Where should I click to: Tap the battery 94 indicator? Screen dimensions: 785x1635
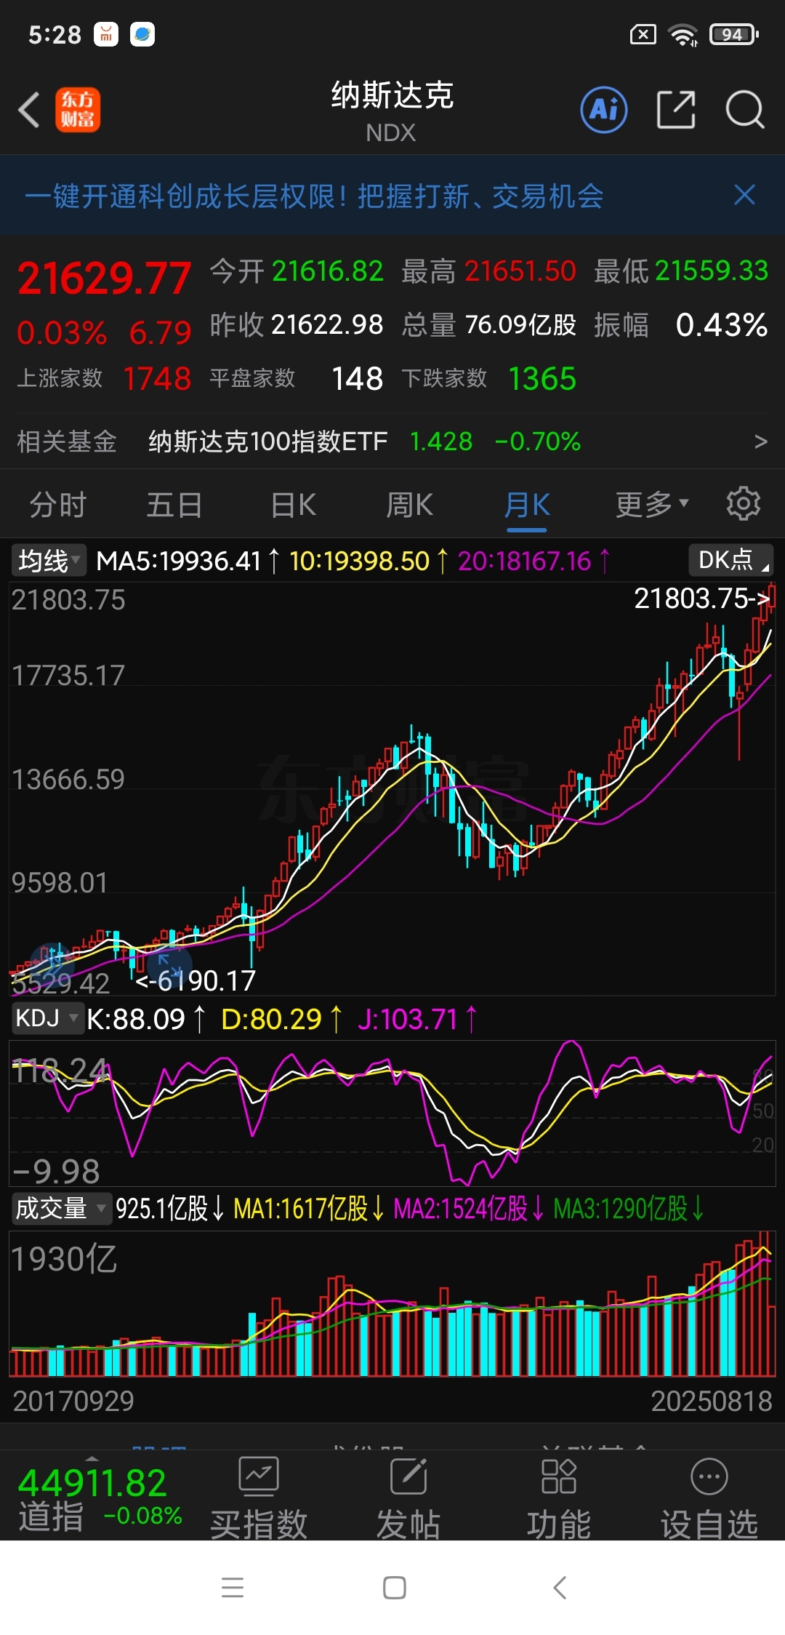734,34
